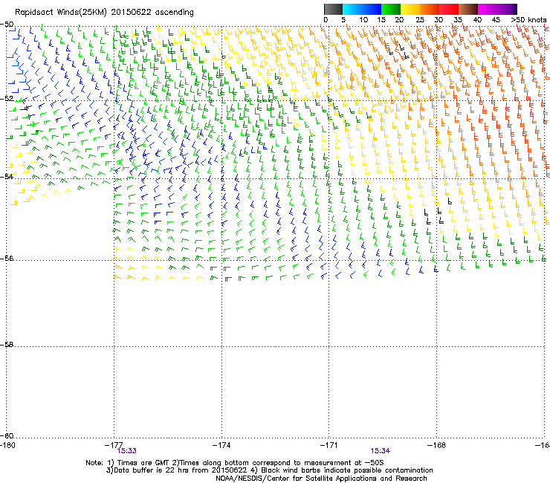Click the latitude label -54

(7, 176)
